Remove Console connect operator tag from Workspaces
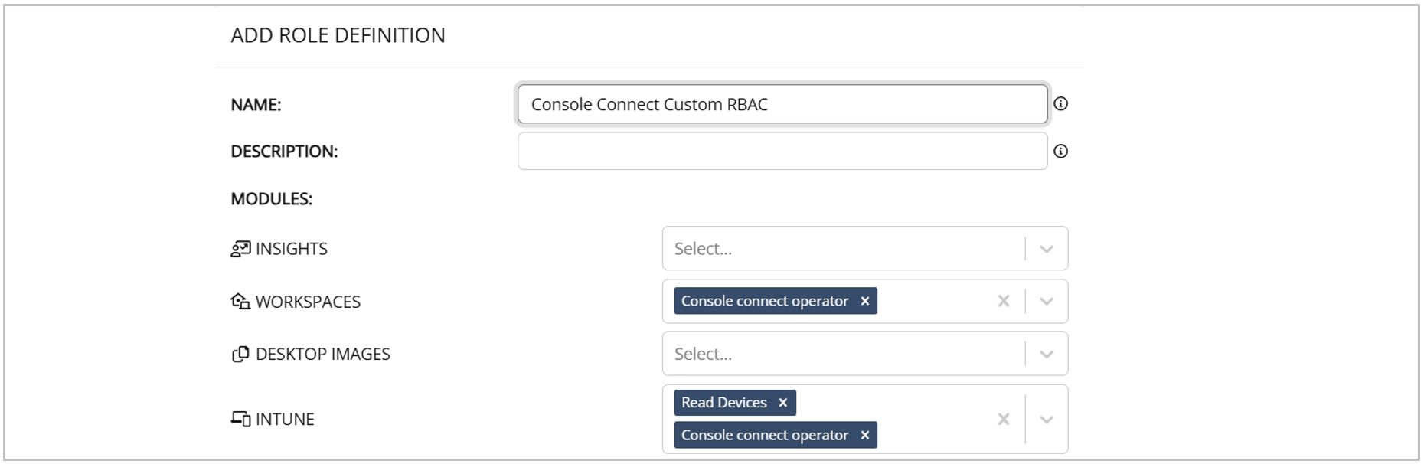The height and width of the screenshot is (464, 1424). (x=864, y=302)
